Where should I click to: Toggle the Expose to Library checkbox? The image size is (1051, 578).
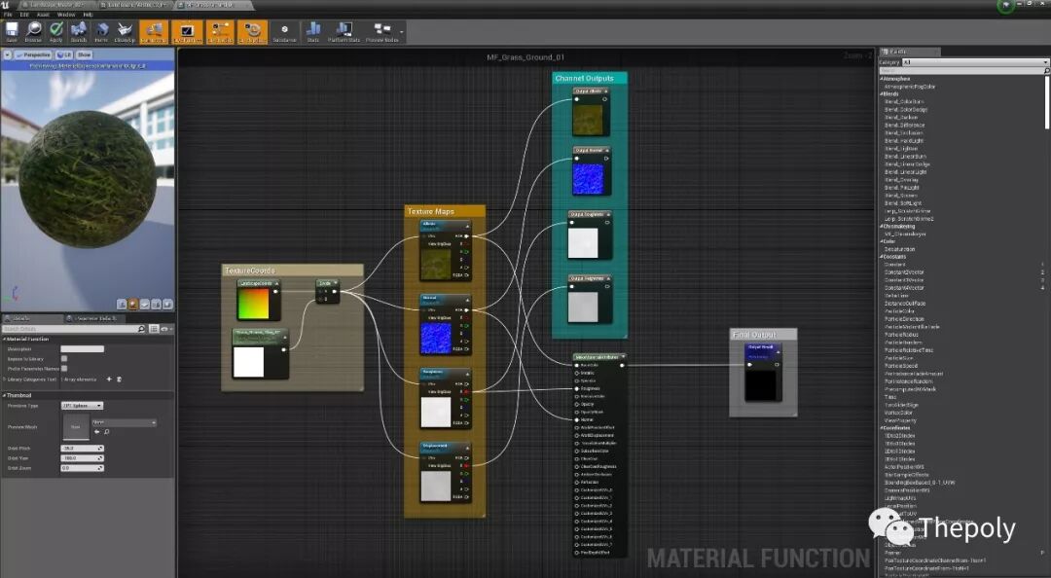tap(64, 359)
